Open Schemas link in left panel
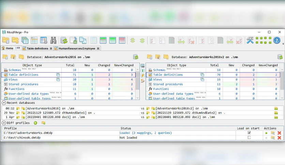285x165 pixels. [15, 70]
